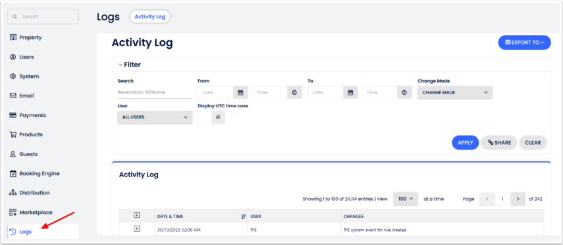Select the Activity Log tab
The height and width of the screenshot is (245, 563).
pyautogui.click(x=149, y=16)
